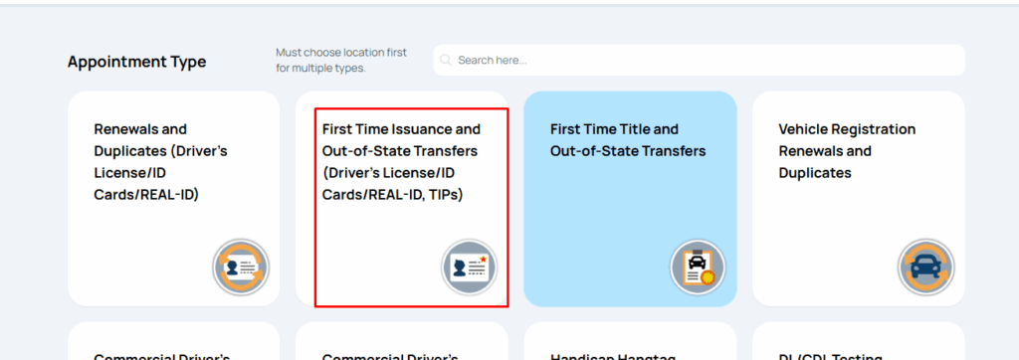This screenshot has height=360, width=1019.
Task: Click the First Time Title clipboard car icon
Action: coord(698,268)
